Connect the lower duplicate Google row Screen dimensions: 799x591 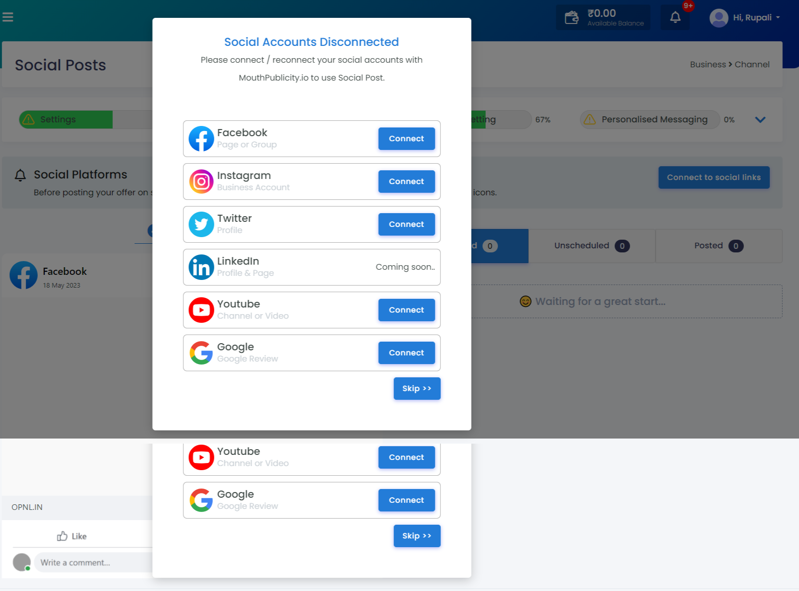[x=407, y=500]
